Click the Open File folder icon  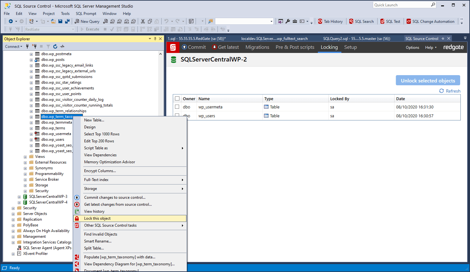tap(53, 21)
